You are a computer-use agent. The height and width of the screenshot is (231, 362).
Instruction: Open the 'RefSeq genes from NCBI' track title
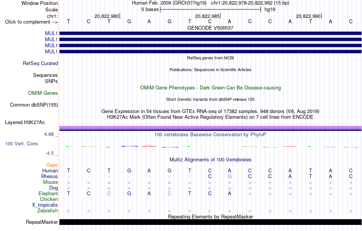click(210, 58)
